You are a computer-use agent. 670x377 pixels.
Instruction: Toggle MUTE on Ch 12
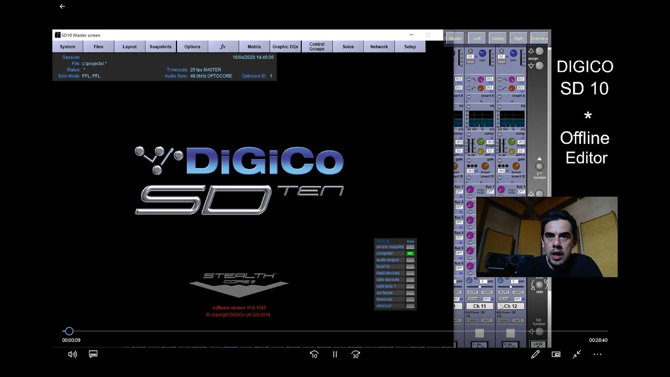pyautogui.click(x=504, y=292)
